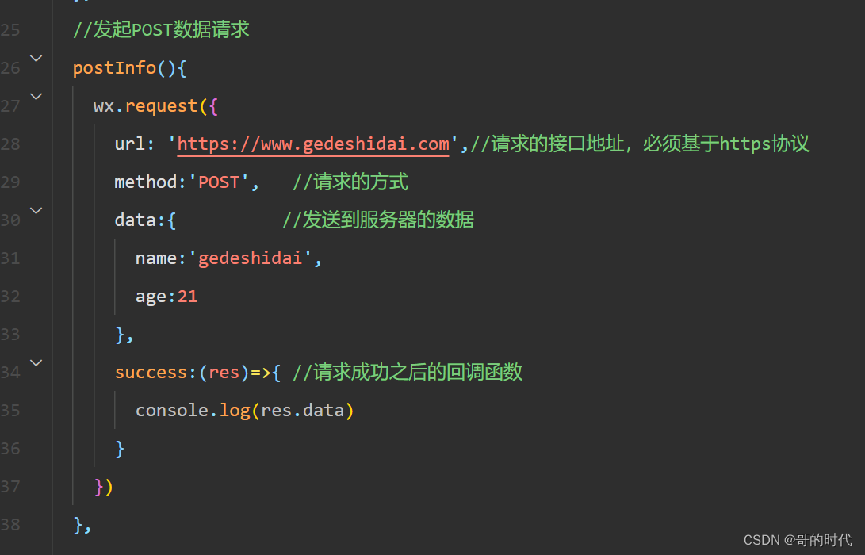Click the CSDN @哥的时代 watermark
Screen dimensions: 865x555
point(798,540)
